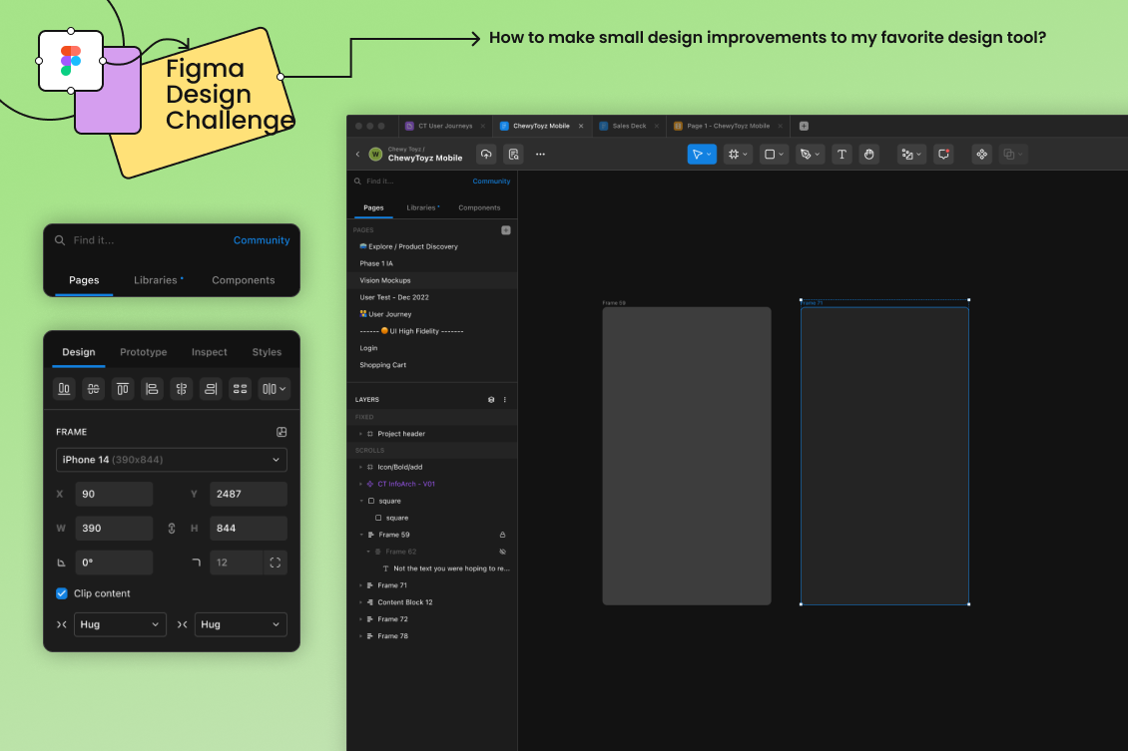Click the align horizontal centers icon
The width and height of the screenshot is (1128, 751).
pos(182,389)
